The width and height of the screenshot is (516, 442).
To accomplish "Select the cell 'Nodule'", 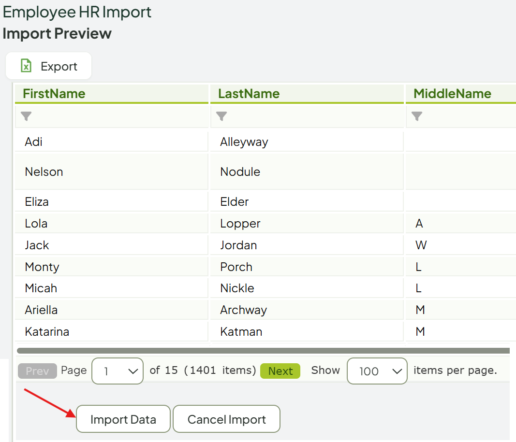I will [307, 171].
